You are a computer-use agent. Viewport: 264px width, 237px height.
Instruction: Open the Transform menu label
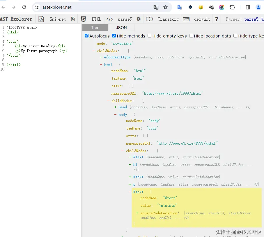(169, 19)
